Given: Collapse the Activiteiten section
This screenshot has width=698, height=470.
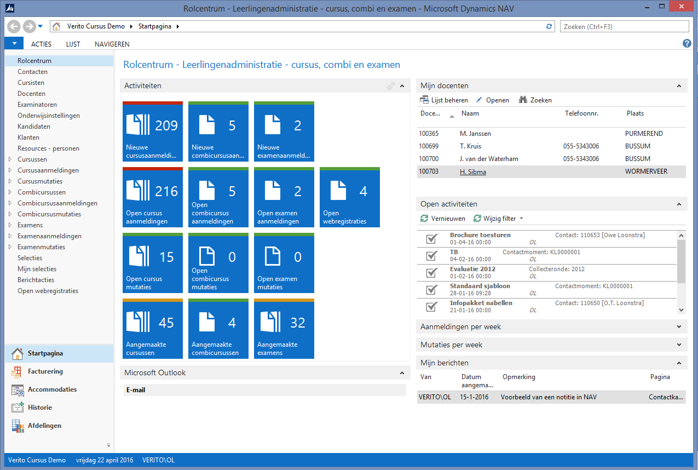Looking at the screenshot, I should pyautogui.click(x=402, y=86).
